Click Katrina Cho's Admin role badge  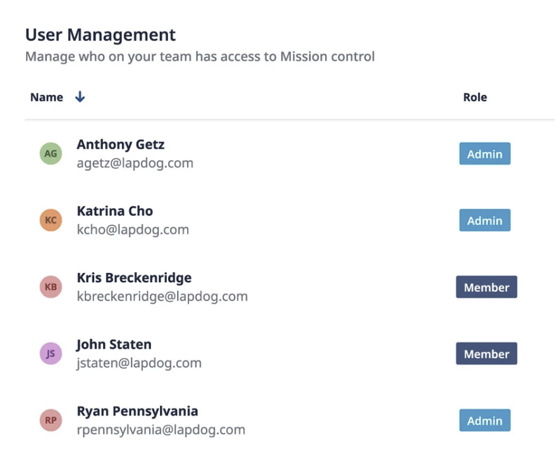[x=484, y=220]
